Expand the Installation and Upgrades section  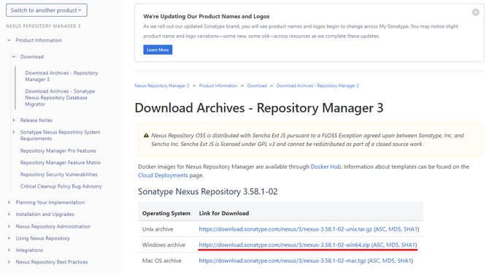pos(9,215)
